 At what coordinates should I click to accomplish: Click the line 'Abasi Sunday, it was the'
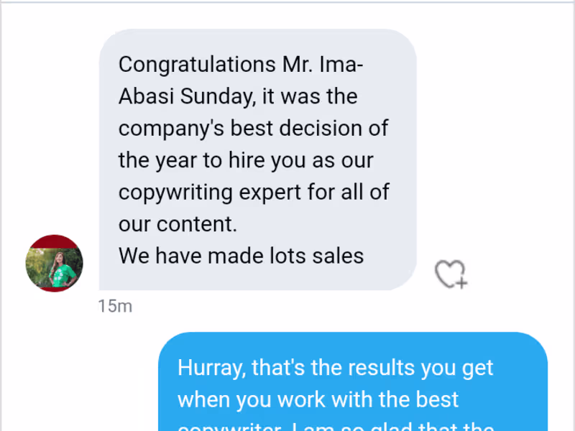pyautogui.click(x=238, y=96)
